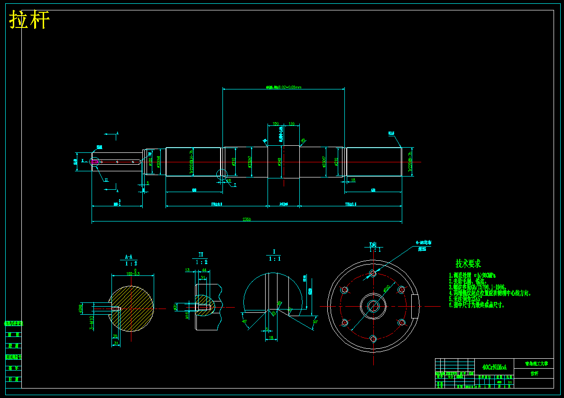Click the right 120 dimension above flange
Screen dimensions: 564x398
[291, 124]
